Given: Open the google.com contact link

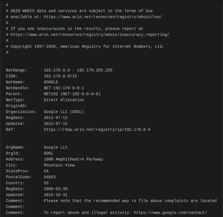Looking at the screenshot, I should [x=170, y=212].
